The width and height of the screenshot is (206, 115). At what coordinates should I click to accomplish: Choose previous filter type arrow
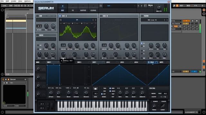click(x=164, y=20)
